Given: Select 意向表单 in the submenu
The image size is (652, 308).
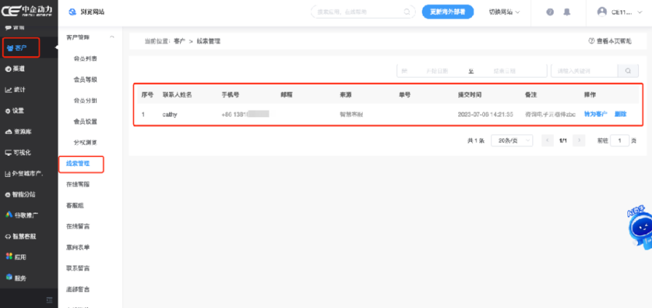Looking at the screenshot, I should [78, 248].
